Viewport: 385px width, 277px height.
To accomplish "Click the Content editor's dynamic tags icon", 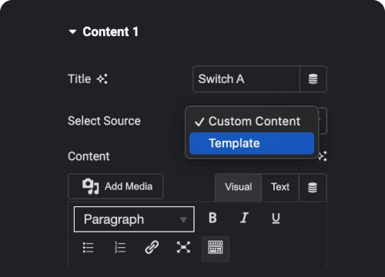I will [x=313, y=188].
